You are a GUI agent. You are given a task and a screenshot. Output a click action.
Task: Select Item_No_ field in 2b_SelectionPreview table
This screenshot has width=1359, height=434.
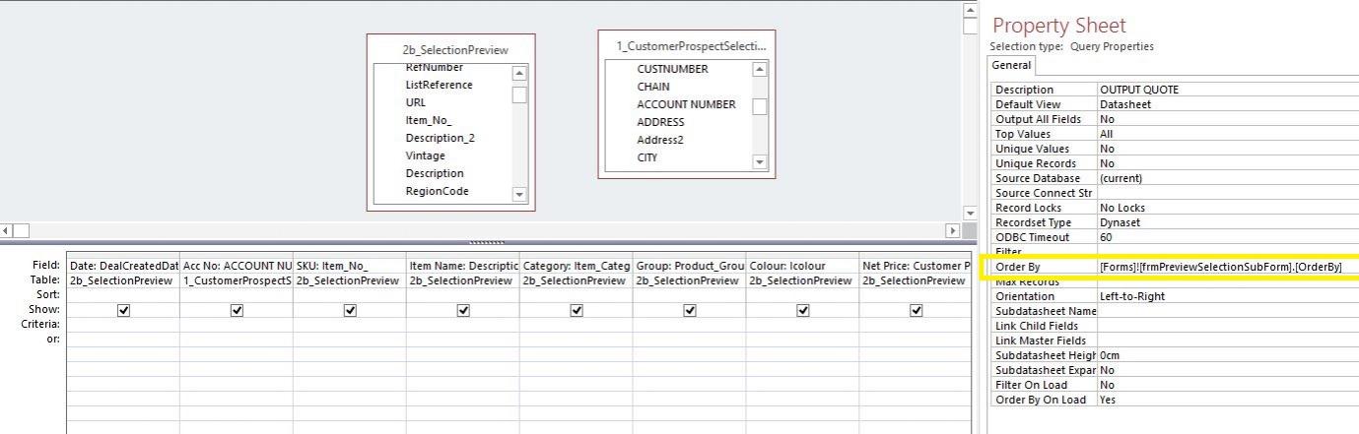pyautogui.click(x=428, y=120)
